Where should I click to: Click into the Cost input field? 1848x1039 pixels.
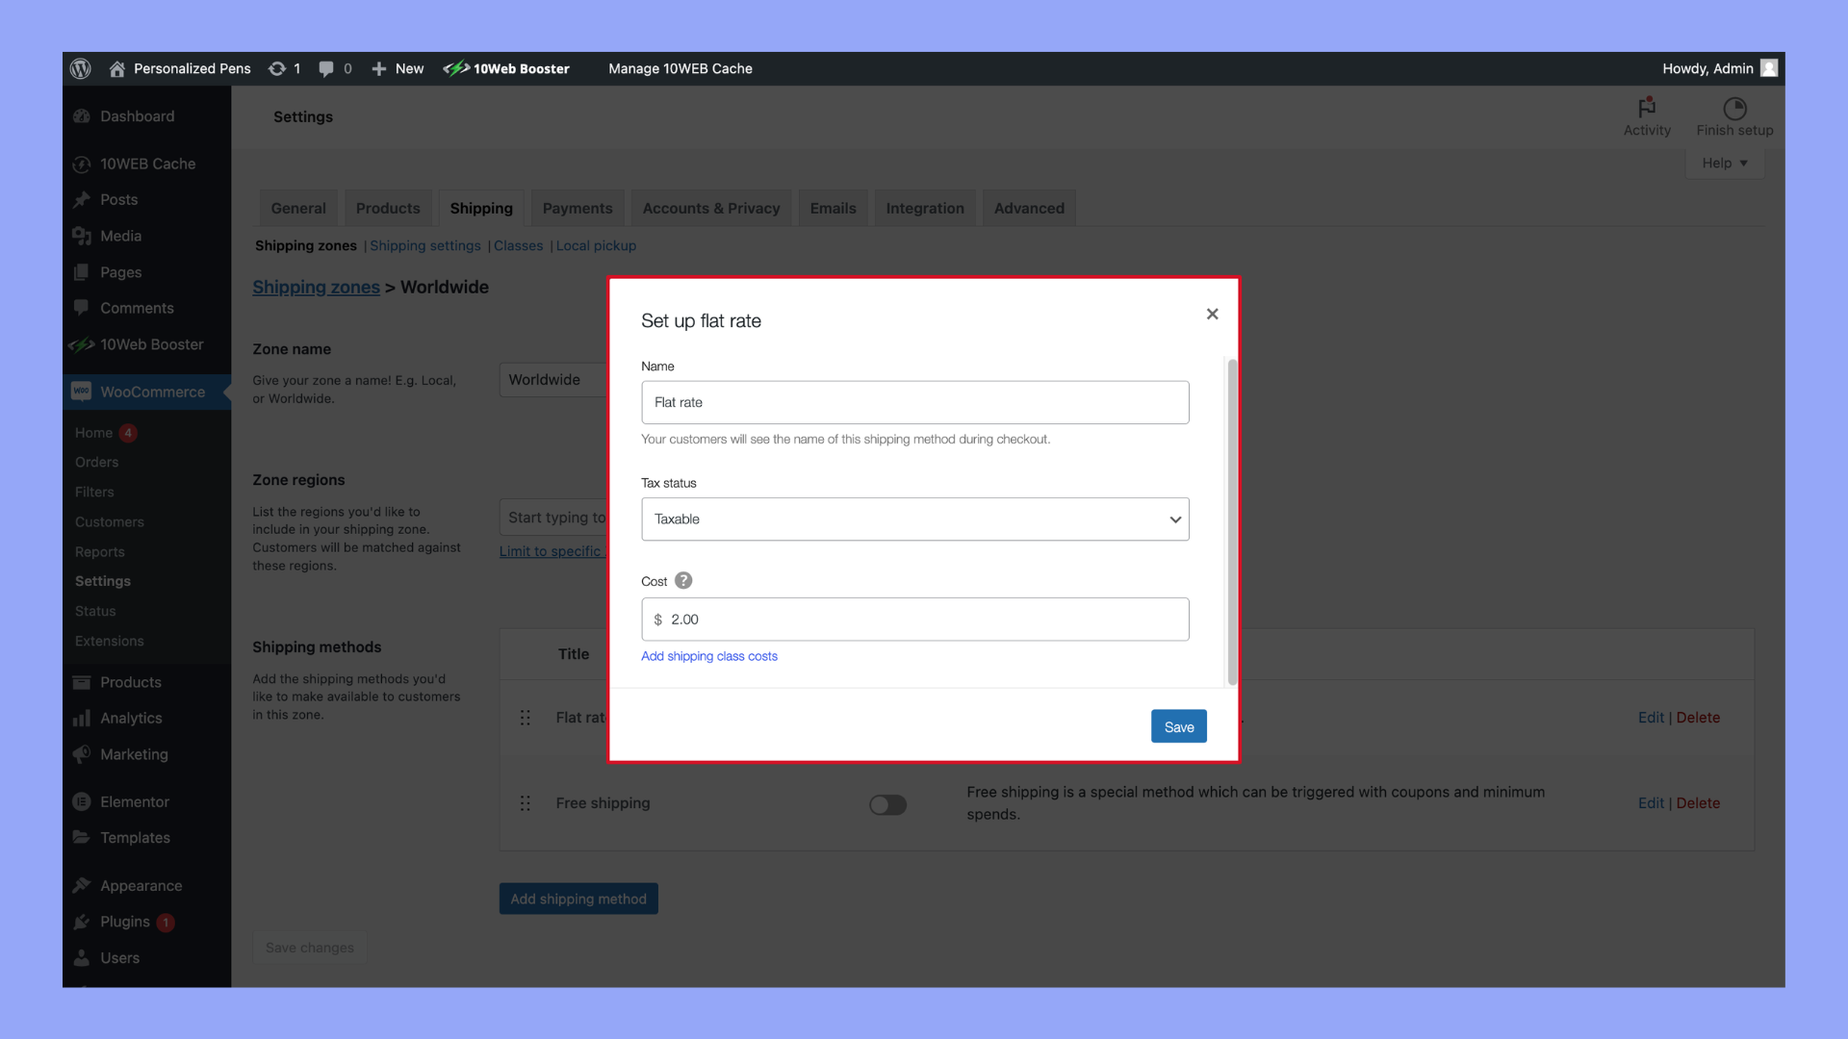(x=914, y=620)
